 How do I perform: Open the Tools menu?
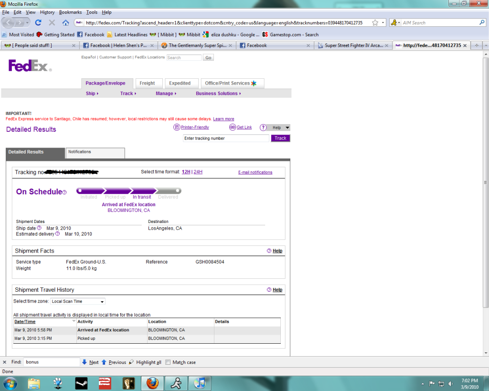[x=92, y=12]
